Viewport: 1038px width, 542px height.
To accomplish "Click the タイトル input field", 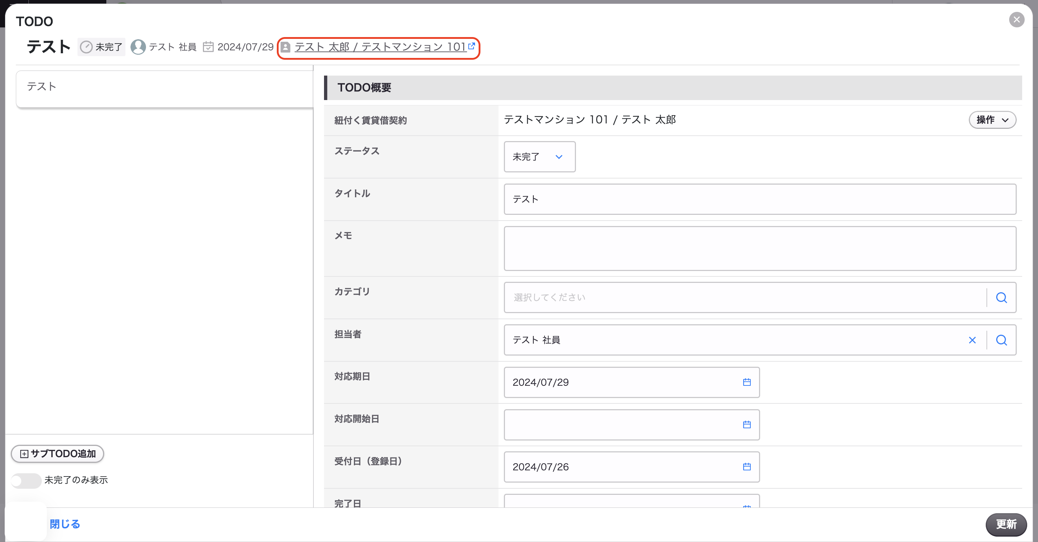I will 759,199.
